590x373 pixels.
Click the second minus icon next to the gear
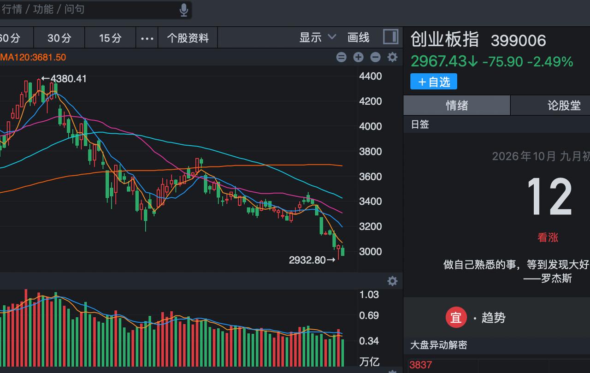[375, 57]
